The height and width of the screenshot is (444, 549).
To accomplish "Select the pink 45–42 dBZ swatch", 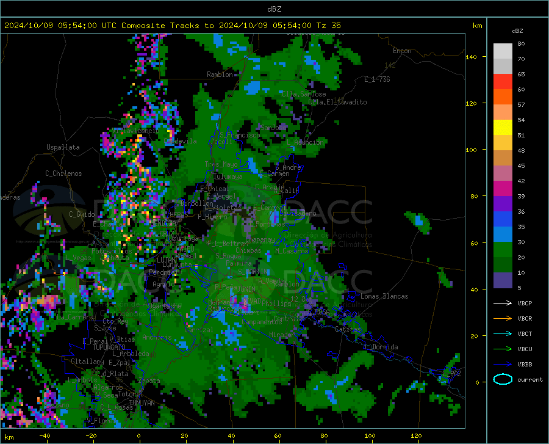I will (x=503, y=173).
